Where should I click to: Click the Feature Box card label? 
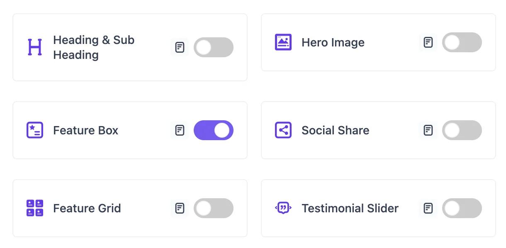(x=85, y=130)
